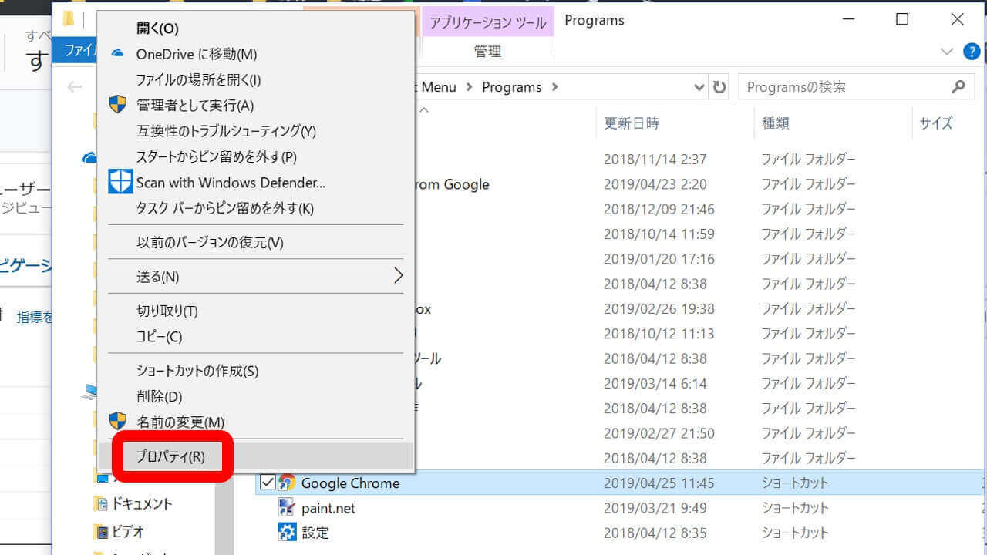Click the paint.net shortcut icon
This screenshot has height=555, width=987.
click(287, 508)
